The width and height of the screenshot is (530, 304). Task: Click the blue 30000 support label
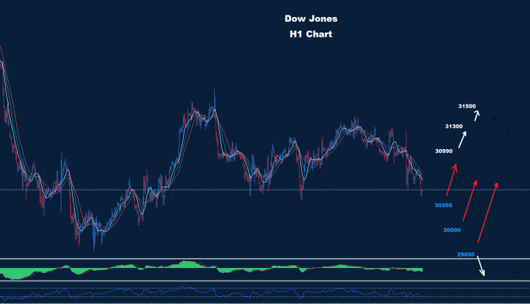[x=452, y=230]
